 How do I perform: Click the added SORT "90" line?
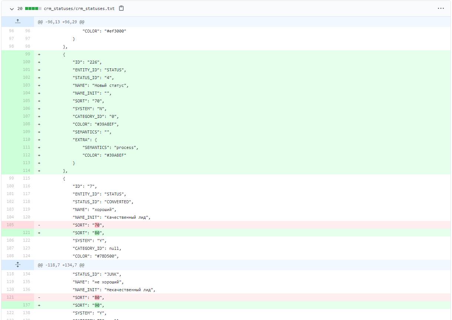(89, 305)
